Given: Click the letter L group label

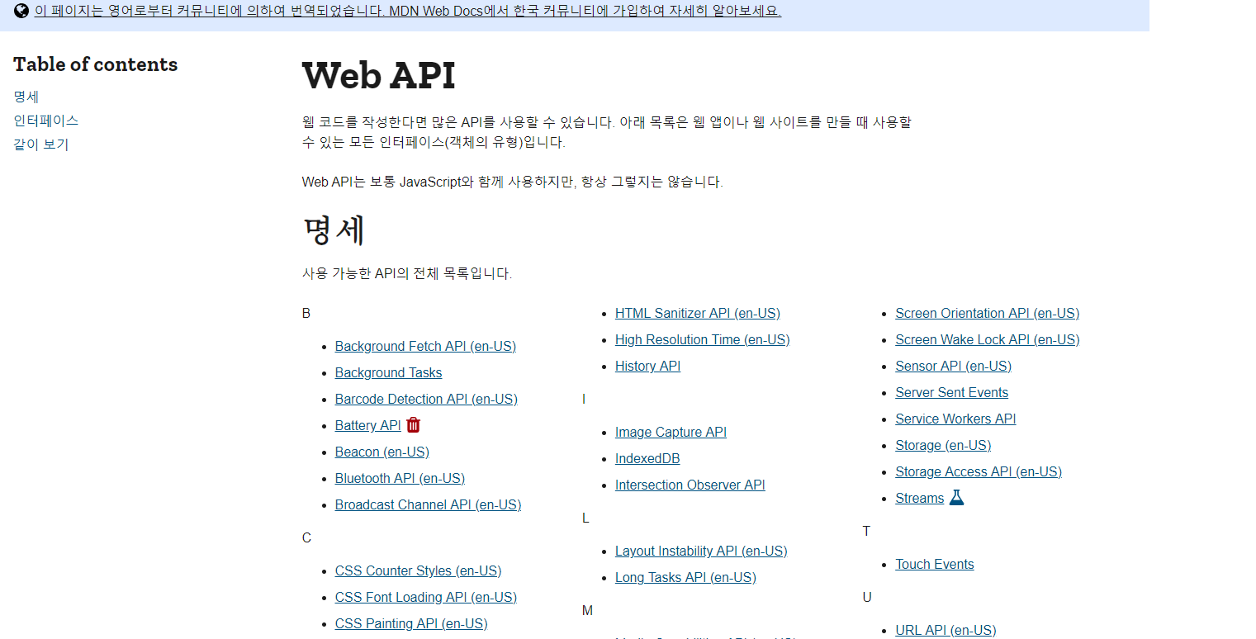Looking at the screenshot, I should (585, 518).
